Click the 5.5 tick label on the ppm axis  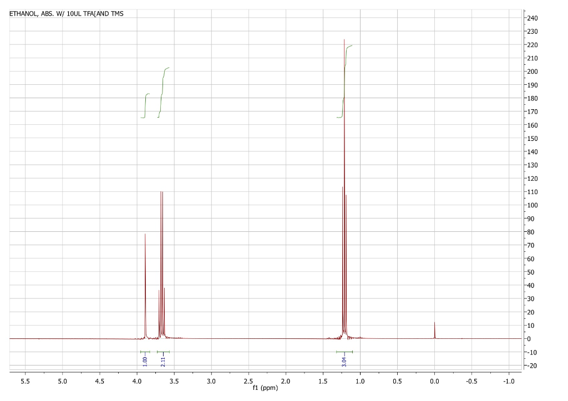[x=24, y=382]
